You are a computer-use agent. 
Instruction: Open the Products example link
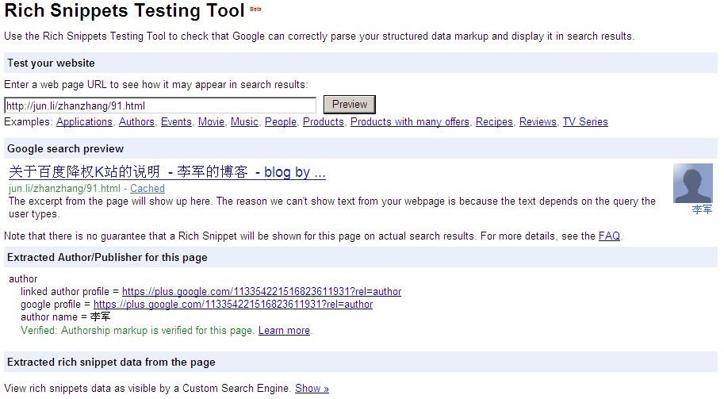coord(324,122)
